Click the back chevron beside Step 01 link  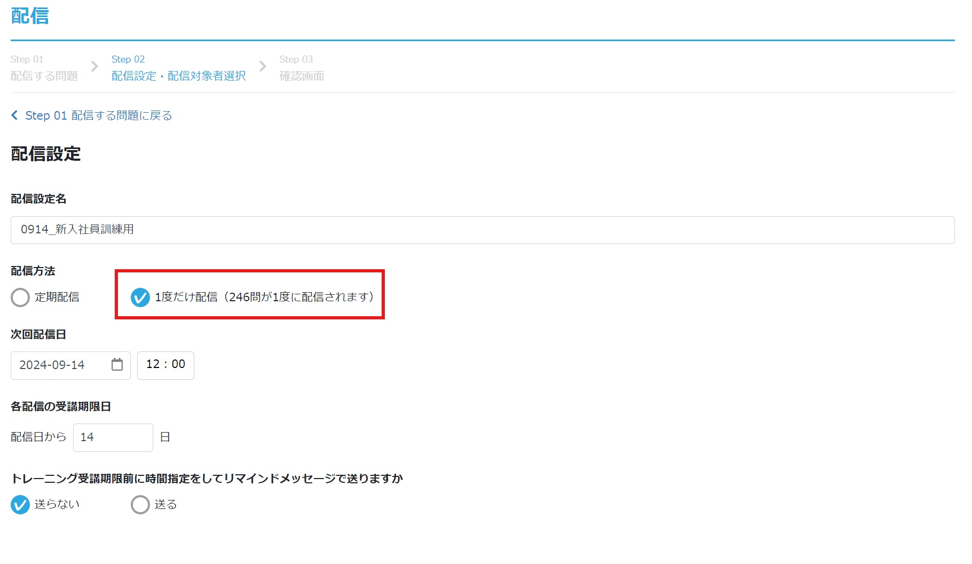click(14, 115)
